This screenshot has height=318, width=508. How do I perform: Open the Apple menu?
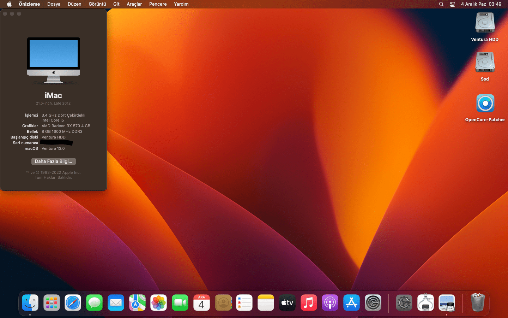click(x=9, y=4)
